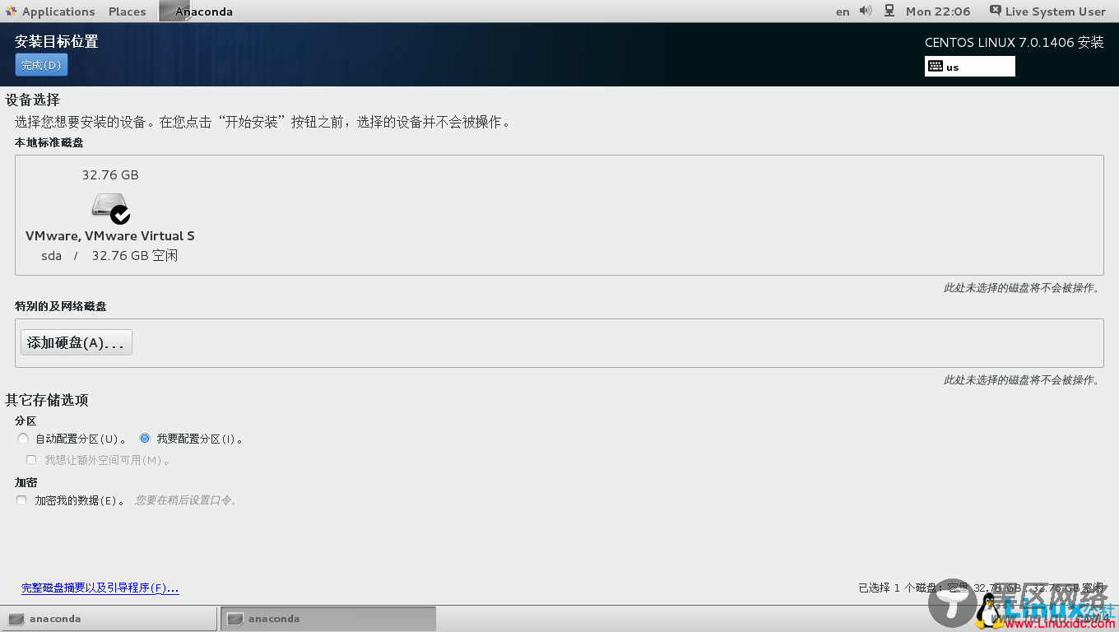Select the VMware virtual disk icon
Image resolution: width=1119 pixels, height=632 pixels.
pos(110,208)
